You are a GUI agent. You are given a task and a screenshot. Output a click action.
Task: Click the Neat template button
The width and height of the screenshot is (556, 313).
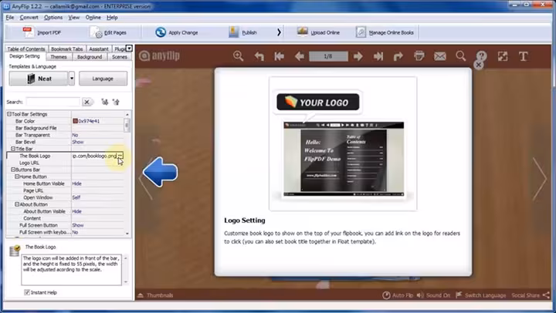pos(39,79)
